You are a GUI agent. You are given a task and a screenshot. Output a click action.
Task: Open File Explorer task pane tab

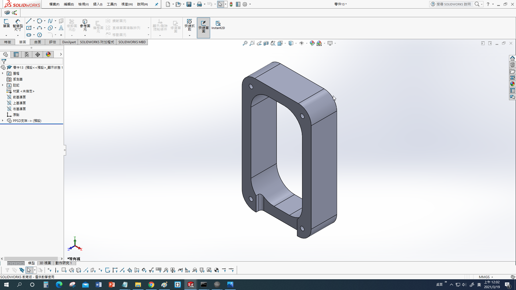(513, 71)
